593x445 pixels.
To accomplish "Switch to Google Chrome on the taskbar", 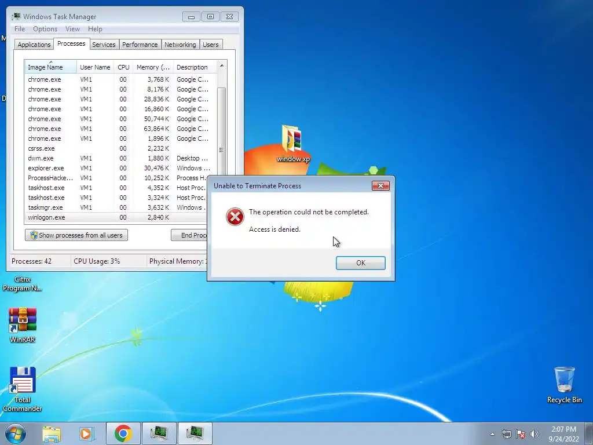I will [x=123, y=433].
